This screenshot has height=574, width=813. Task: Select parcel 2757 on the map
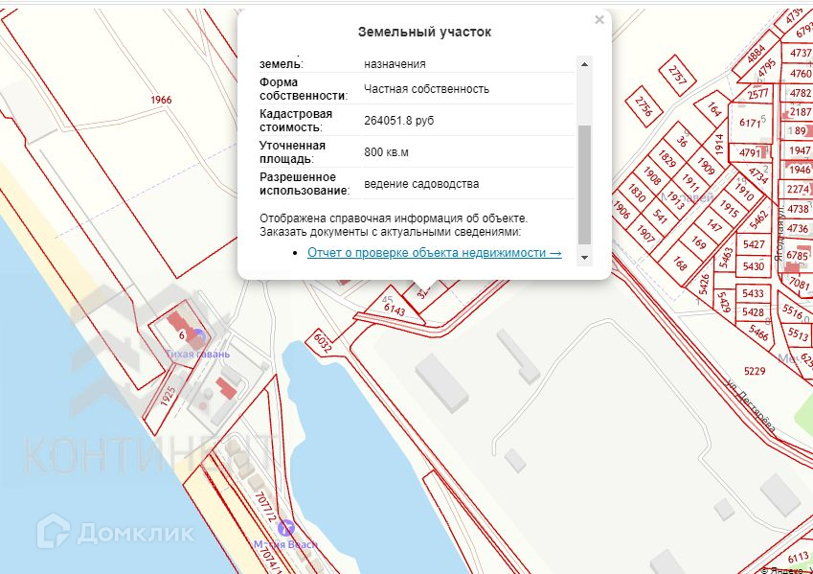point(677,76)
